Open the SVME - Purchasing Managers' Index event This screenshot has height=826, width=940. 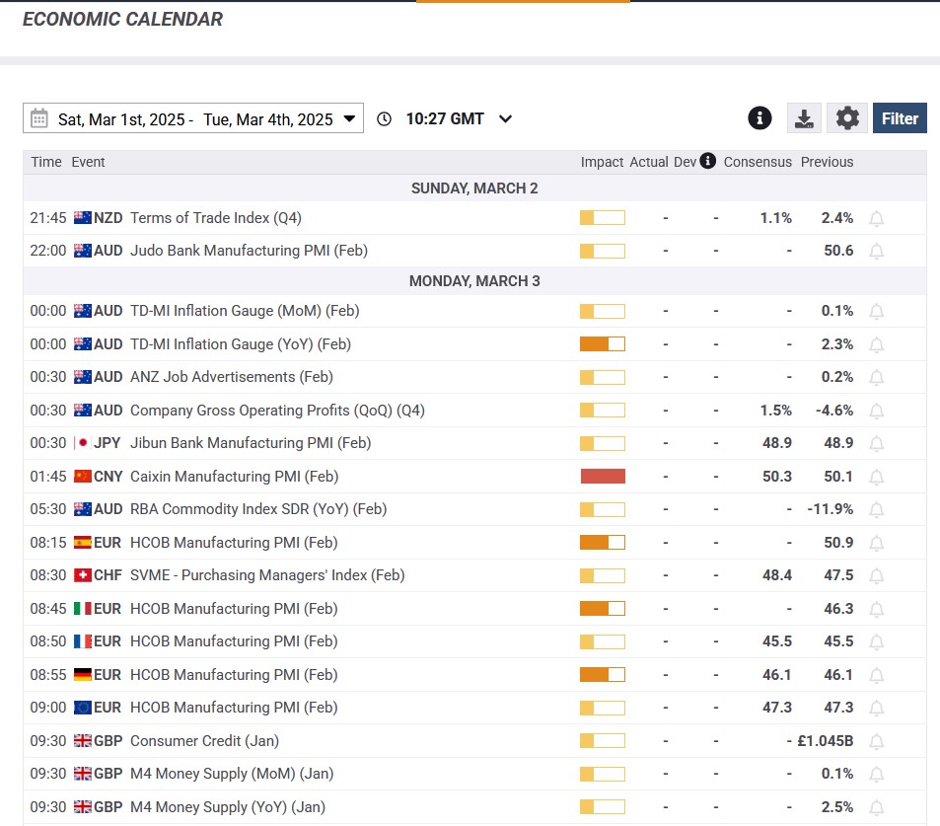[x=267, y=575]
